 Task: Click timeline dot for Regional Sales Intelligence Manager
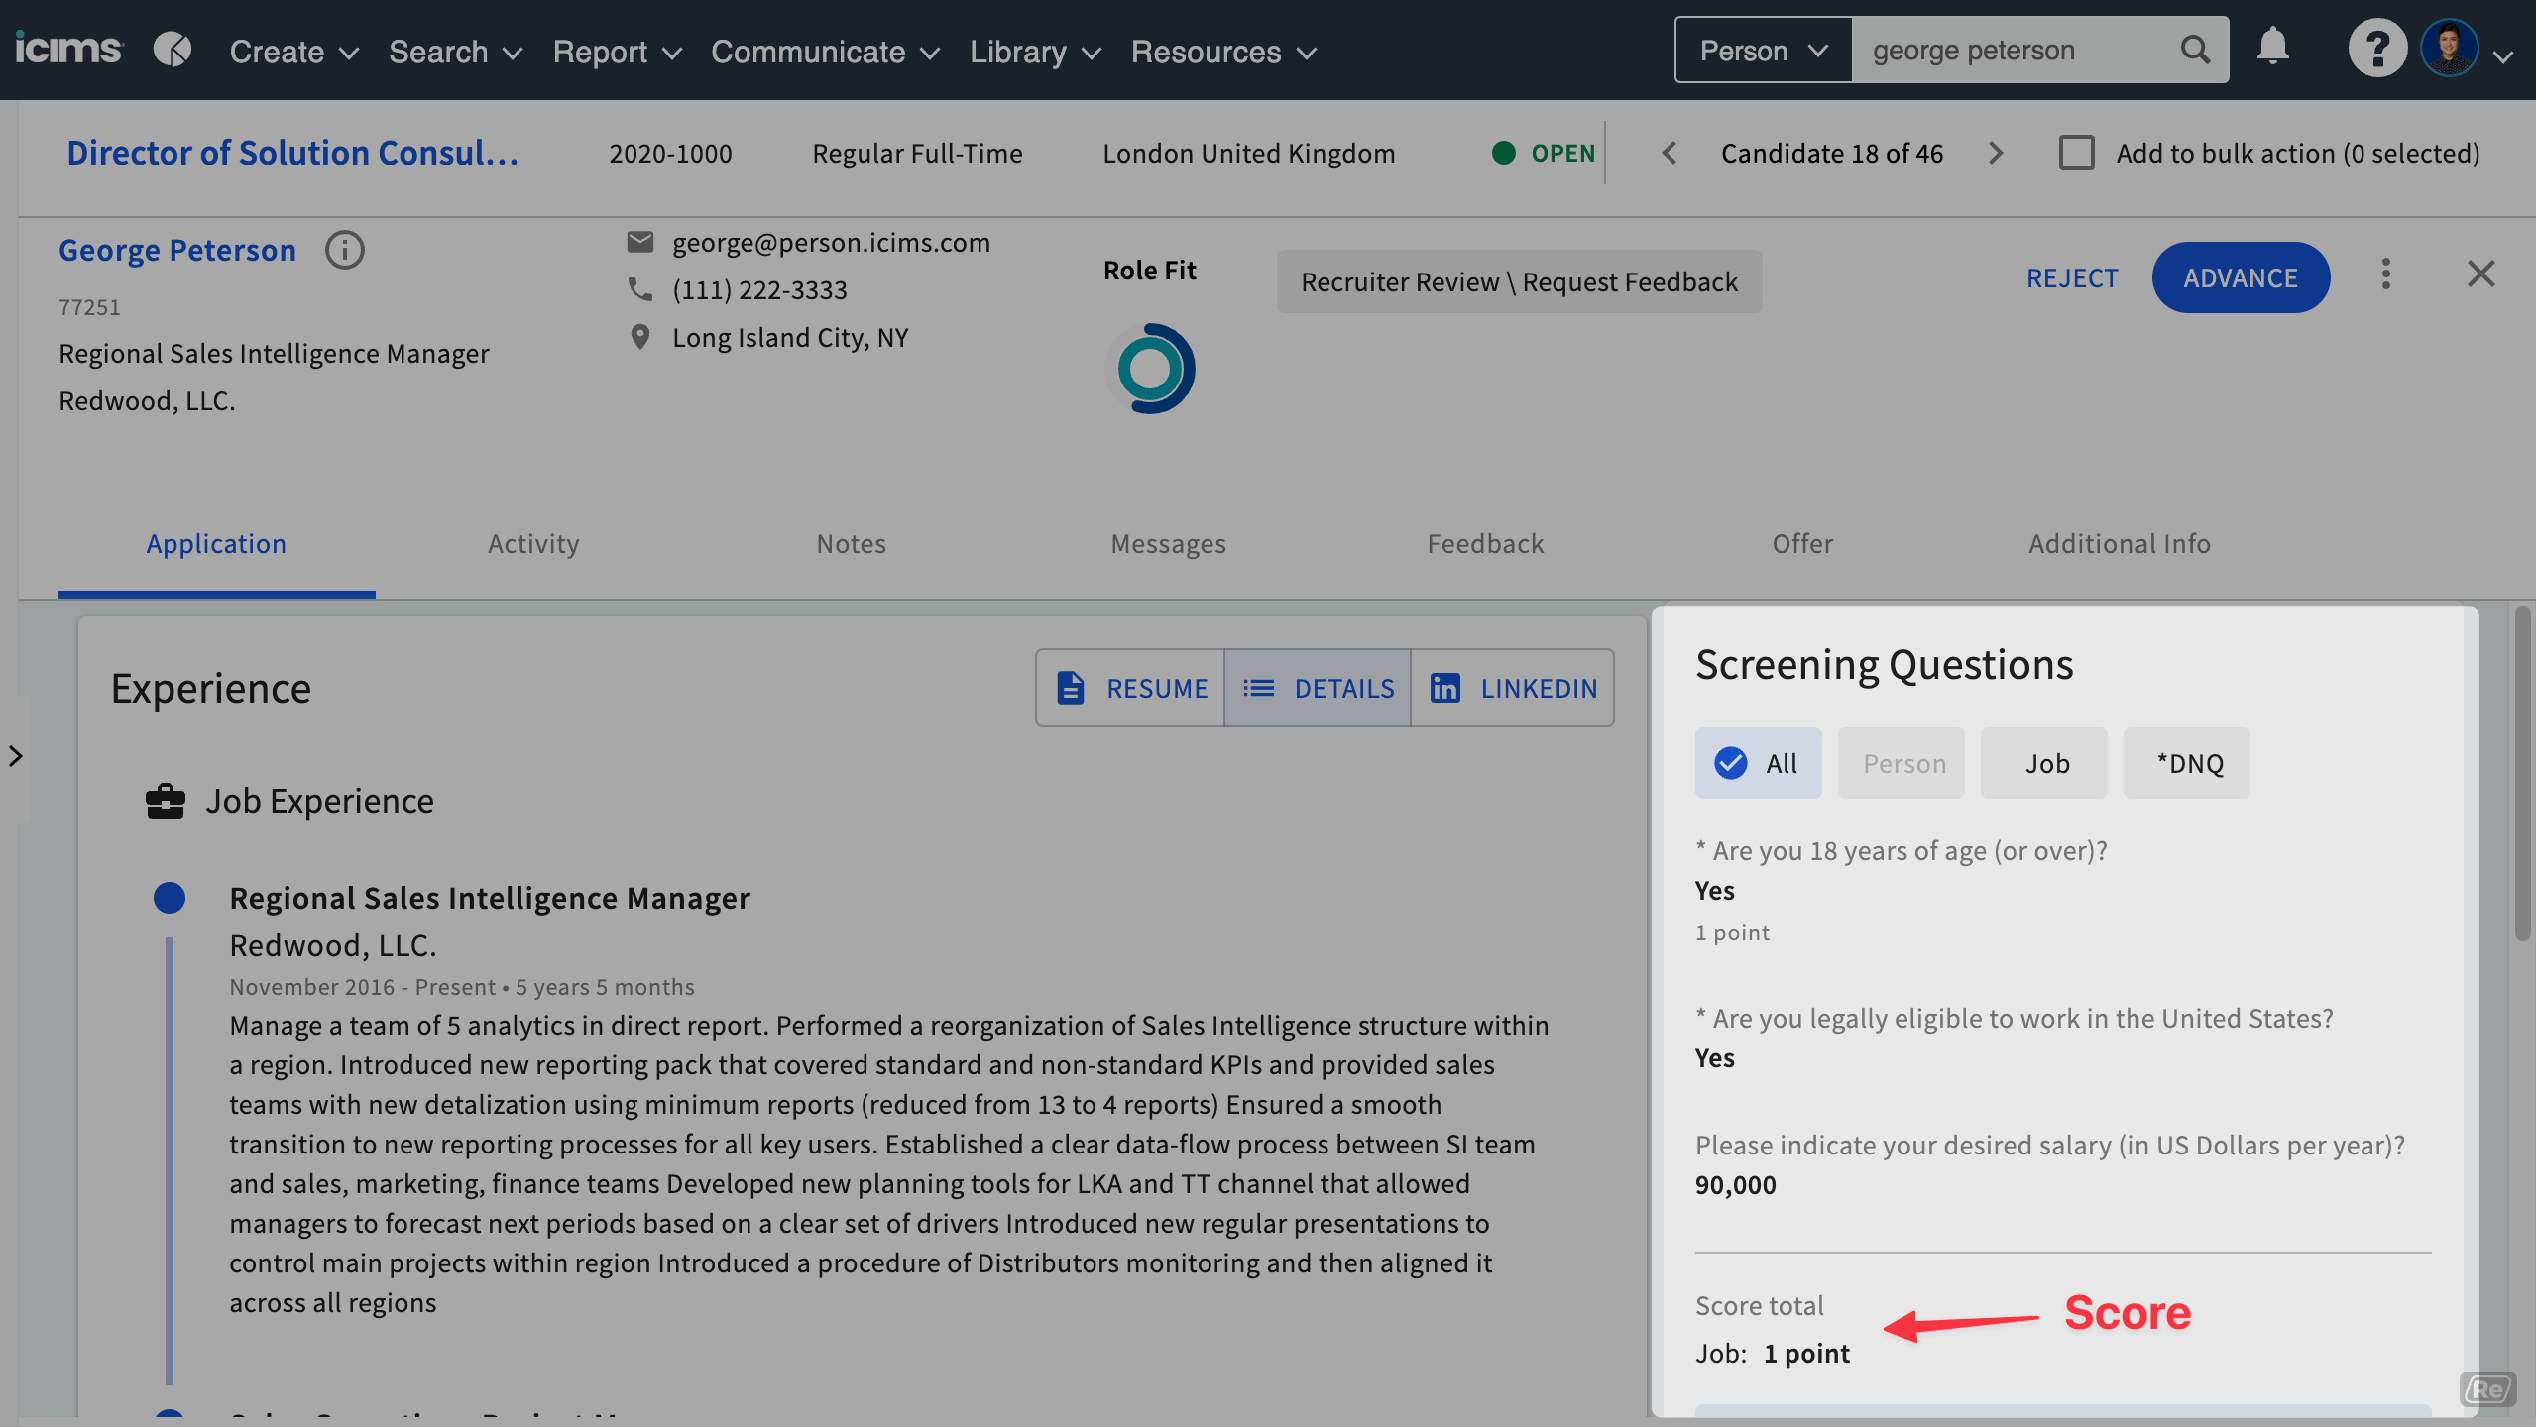[170, 898]
